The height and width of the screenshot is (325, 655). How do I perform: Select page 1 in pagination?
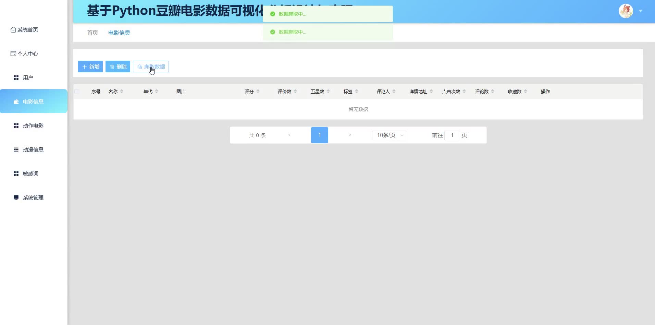[320, 135]
